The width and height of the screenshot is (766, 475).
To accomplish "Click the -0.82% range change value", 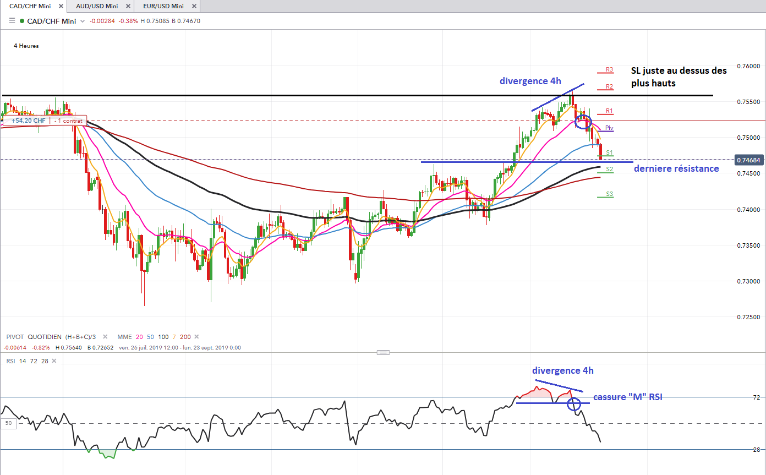I will [41, 348].
